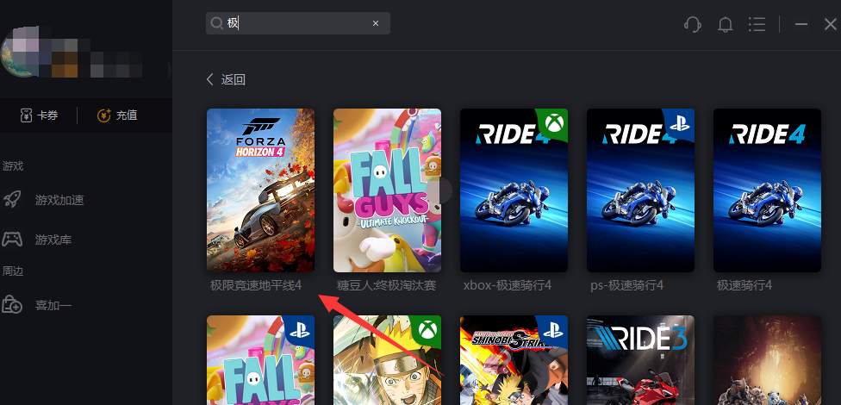Open the 充值 recharge button
Viewport: 841px width, 405px height.
pos(117,115)
